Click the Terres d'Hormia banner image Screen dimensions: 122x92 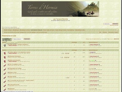(x=60, y=9)
